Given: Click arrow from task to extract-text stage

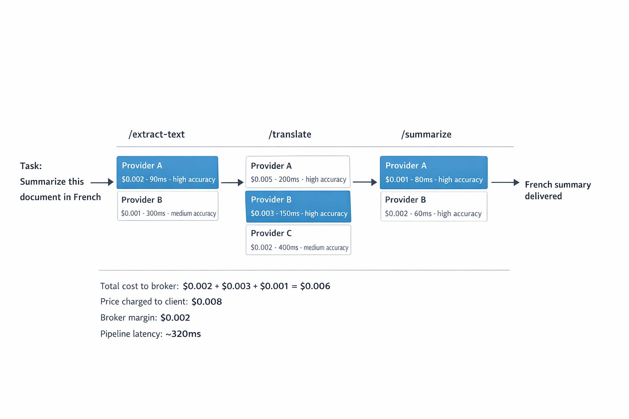Looking at the screenshot, I should 102,182.
